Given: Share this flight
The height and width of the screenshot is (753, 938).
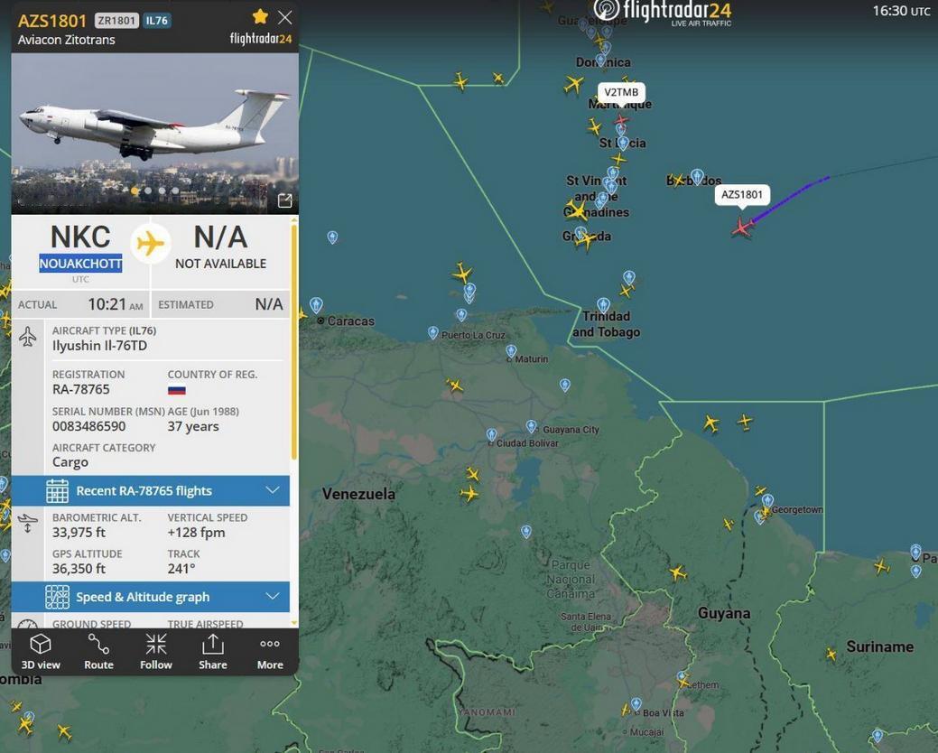Looking at the screenshot, I should (212, 653).
